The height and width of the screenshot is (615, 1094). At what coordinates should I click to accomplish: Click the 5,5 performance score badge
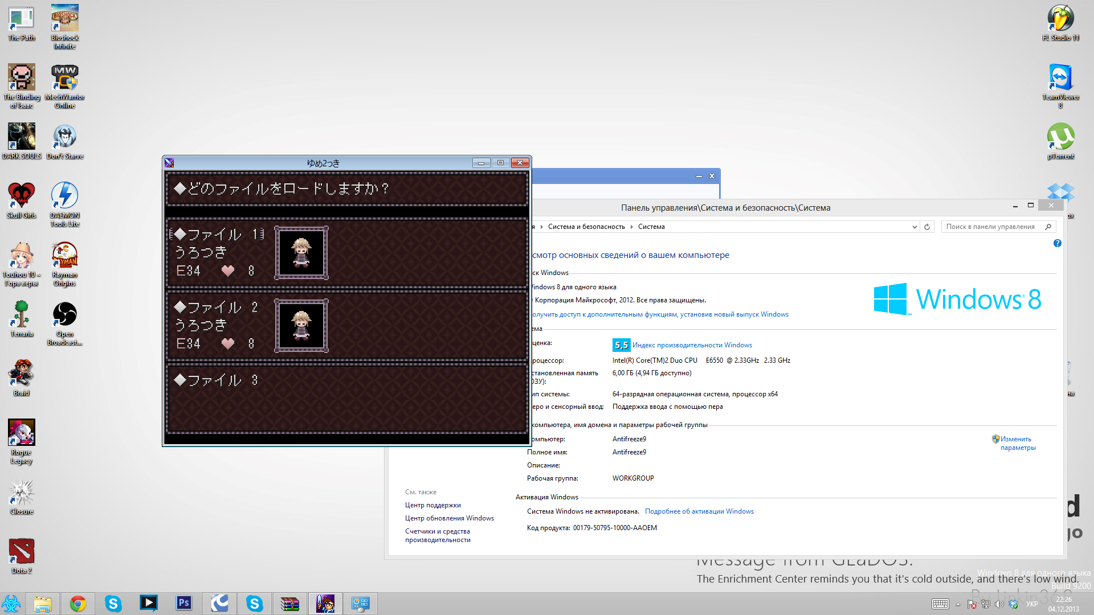tap(621, 345)
